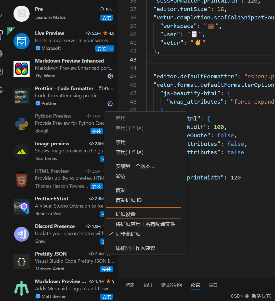Image resolution: width=275 pixels, height=301 pixels.
Task: Click the Live Preview extension icon
Action: (x=21, y=41)
